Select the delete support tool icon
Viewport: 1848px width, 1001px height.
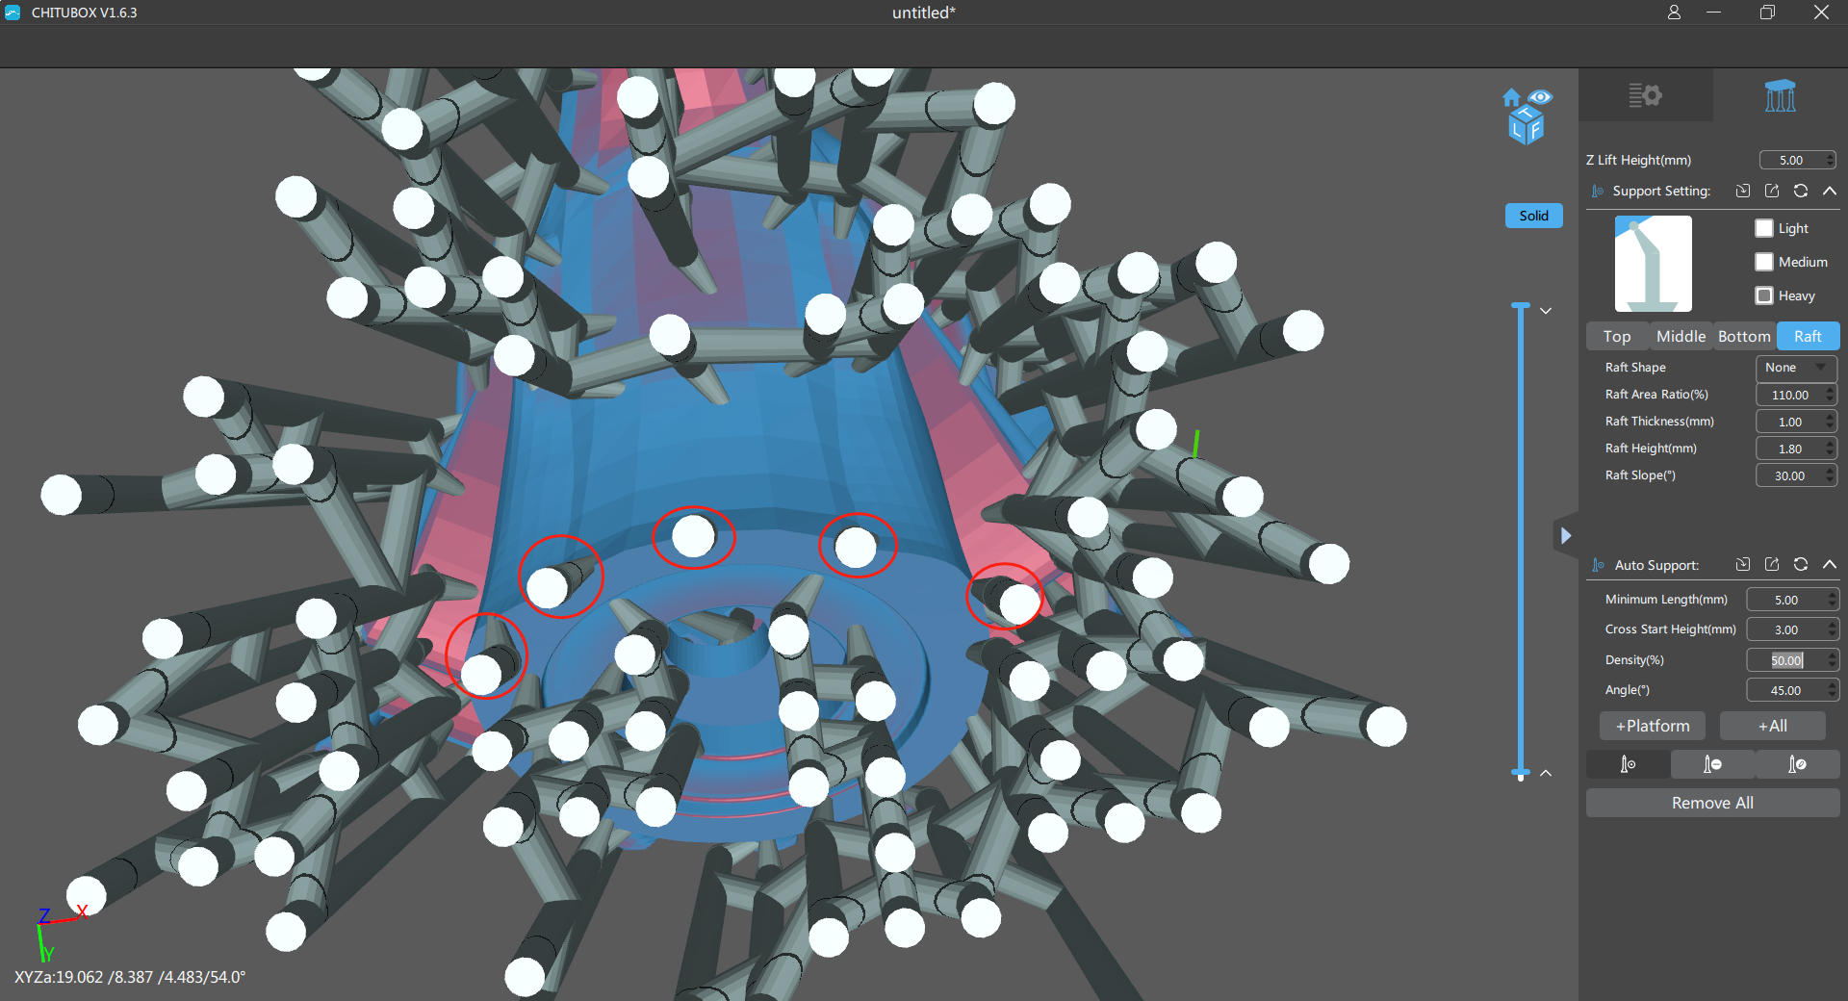[1712, 764]
